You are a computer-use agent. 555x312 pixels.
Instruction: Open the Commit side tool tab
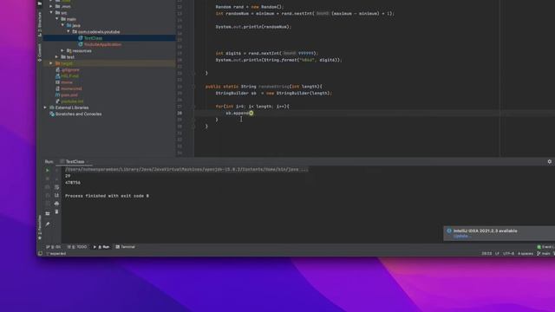pos(40,53)
